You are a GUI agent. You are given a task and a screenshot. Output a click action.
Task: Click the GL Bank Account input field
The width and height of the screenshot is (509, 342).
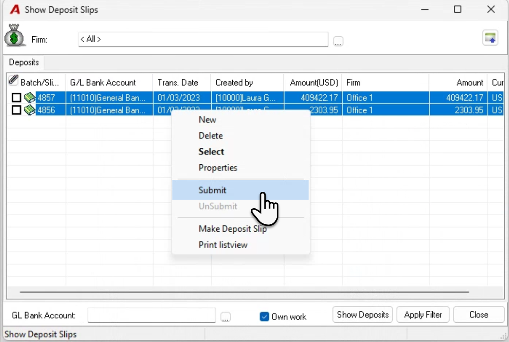[152, 315]
